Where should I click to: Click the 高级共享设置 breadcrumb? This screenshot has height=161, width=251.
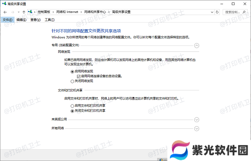121,12
